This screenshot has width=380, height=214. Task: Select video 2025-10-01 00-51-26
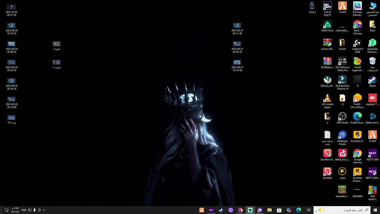coord(12,10)
